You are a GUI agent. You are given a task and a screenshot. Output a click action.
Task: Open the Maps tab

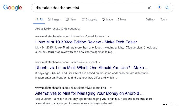[108, 19]
